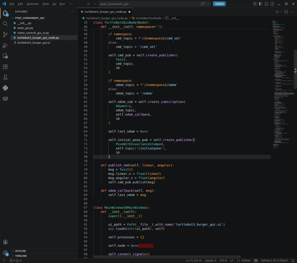Open the View menu
This screenshot has height=263, width=297.
pos(46,4)
